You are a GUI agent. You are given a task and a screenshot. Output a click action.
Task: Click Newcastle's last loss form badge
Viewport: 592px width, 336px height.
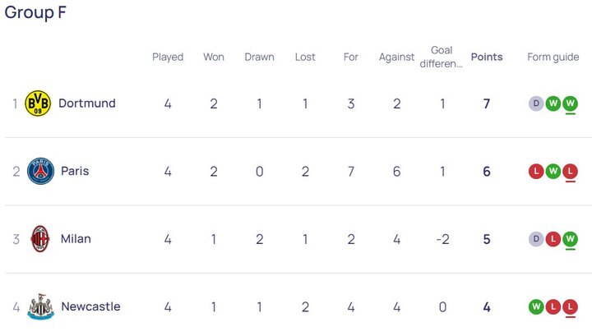tap(570, 306)
